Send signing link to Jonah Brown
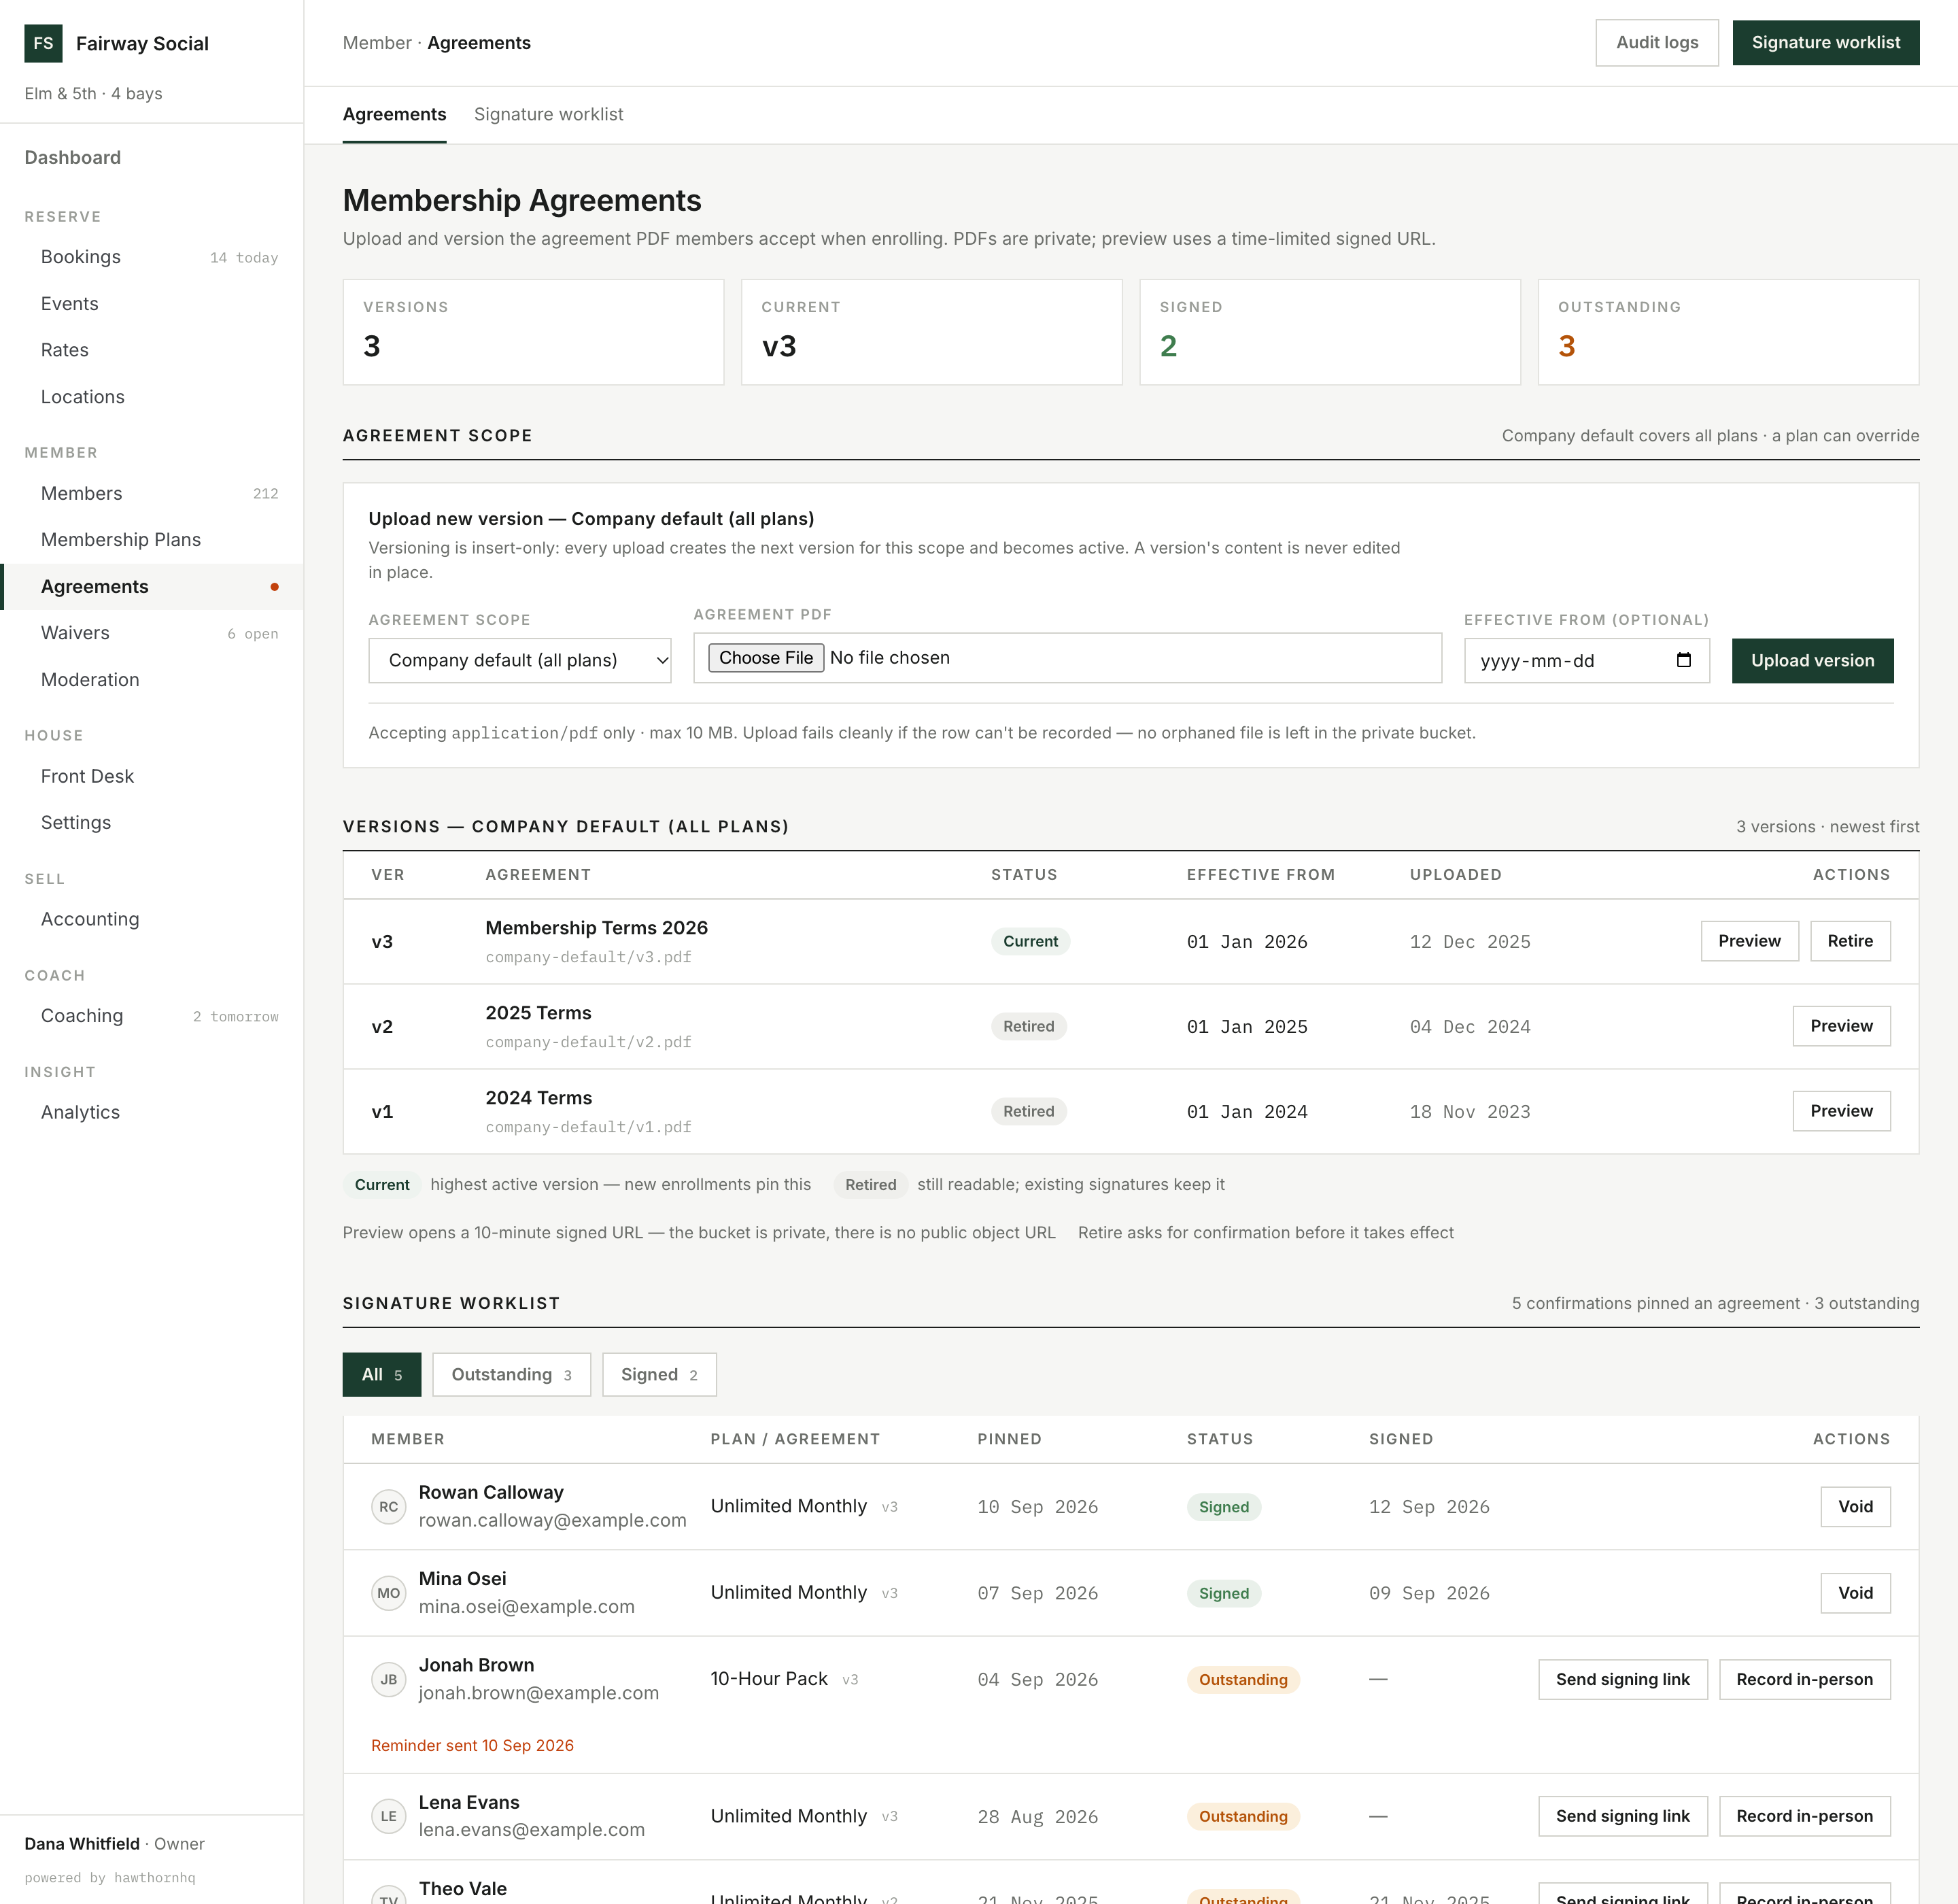The image size is (1958, 1904). pos(1622,1679)
